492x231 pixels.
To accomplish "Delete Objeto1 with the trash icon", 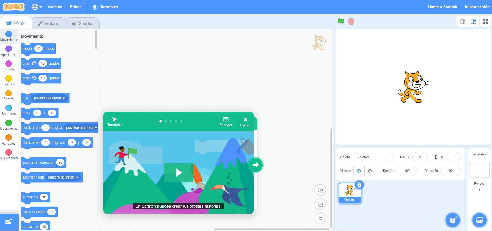I will tap(359, 185).
